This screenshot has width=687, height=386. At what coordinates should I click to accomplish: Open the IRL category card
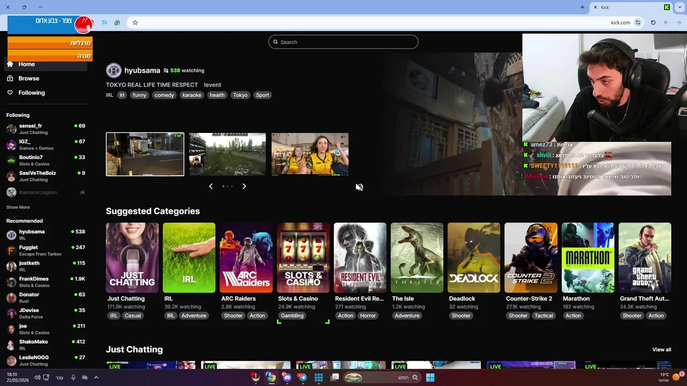coord(189,258)
